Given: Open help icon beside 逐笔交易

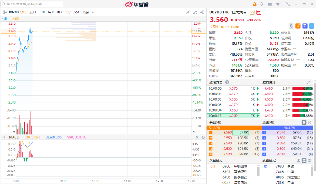Looking at the screenshot, I should 227,82.
